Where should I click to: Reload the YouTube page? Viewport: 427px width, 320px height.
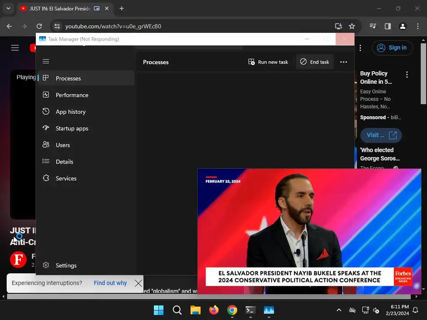coord(39,26)
